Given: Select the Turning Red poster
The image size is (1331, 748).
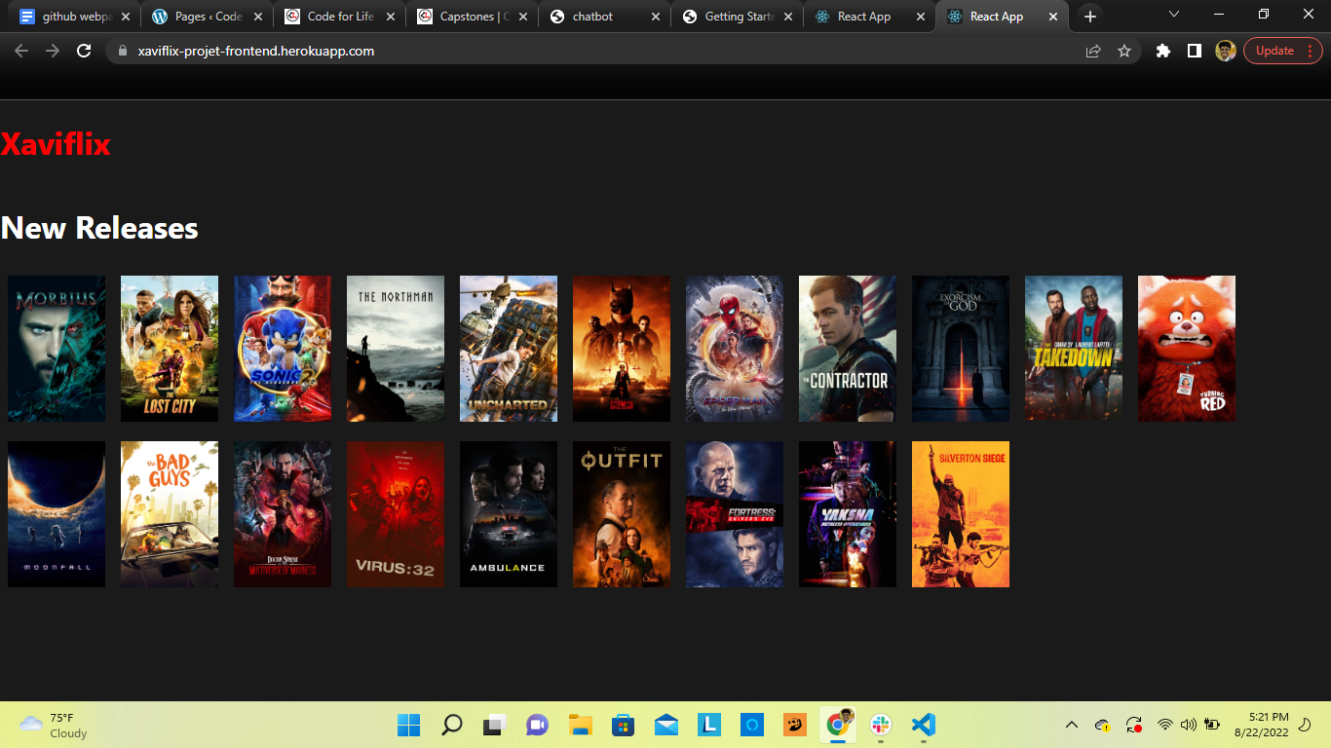Looking at the screenshot, I should click(1187, 349).
